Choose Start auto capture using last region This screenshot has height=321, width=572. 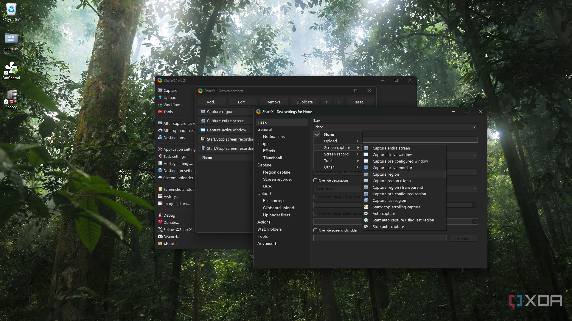(404, 220)
